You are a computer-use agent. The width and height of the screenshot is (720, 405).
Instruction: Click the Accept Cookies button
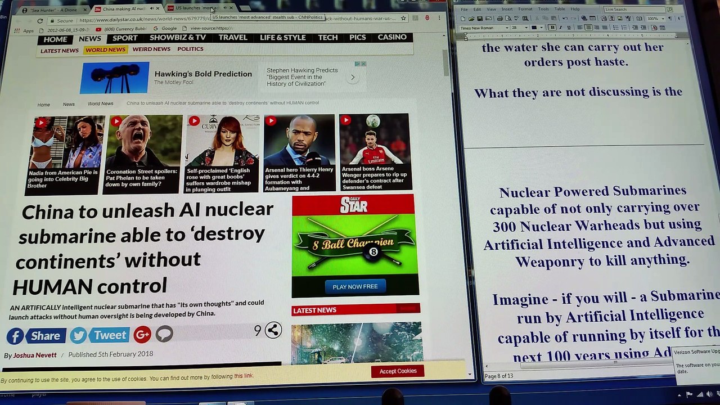(398, 371)
